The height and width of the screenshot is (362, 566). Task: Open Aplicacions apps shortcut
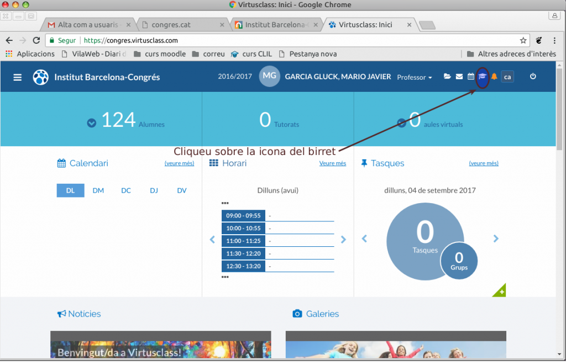pos(30,54)
